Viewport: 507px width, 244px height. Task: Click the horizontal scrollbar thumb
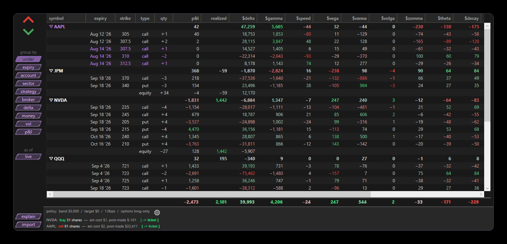(212, 194)
